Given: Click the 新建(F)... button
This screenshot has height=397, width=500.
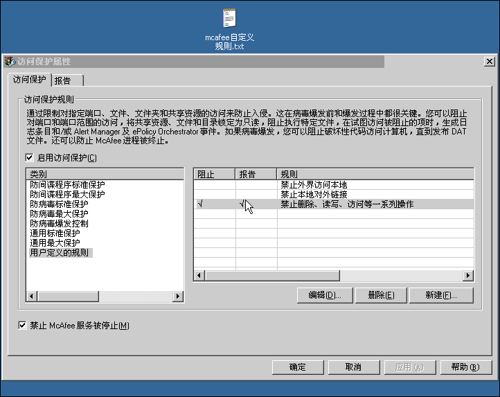Looking at the screenshot, I should 441,295.
